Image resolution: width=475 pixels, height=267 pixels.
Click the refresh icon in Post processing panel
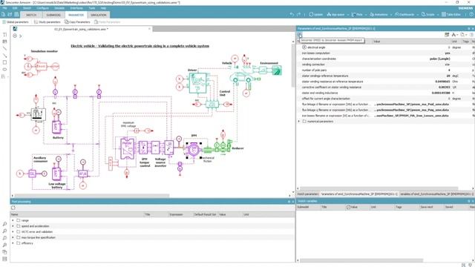(x=13, y=208)
